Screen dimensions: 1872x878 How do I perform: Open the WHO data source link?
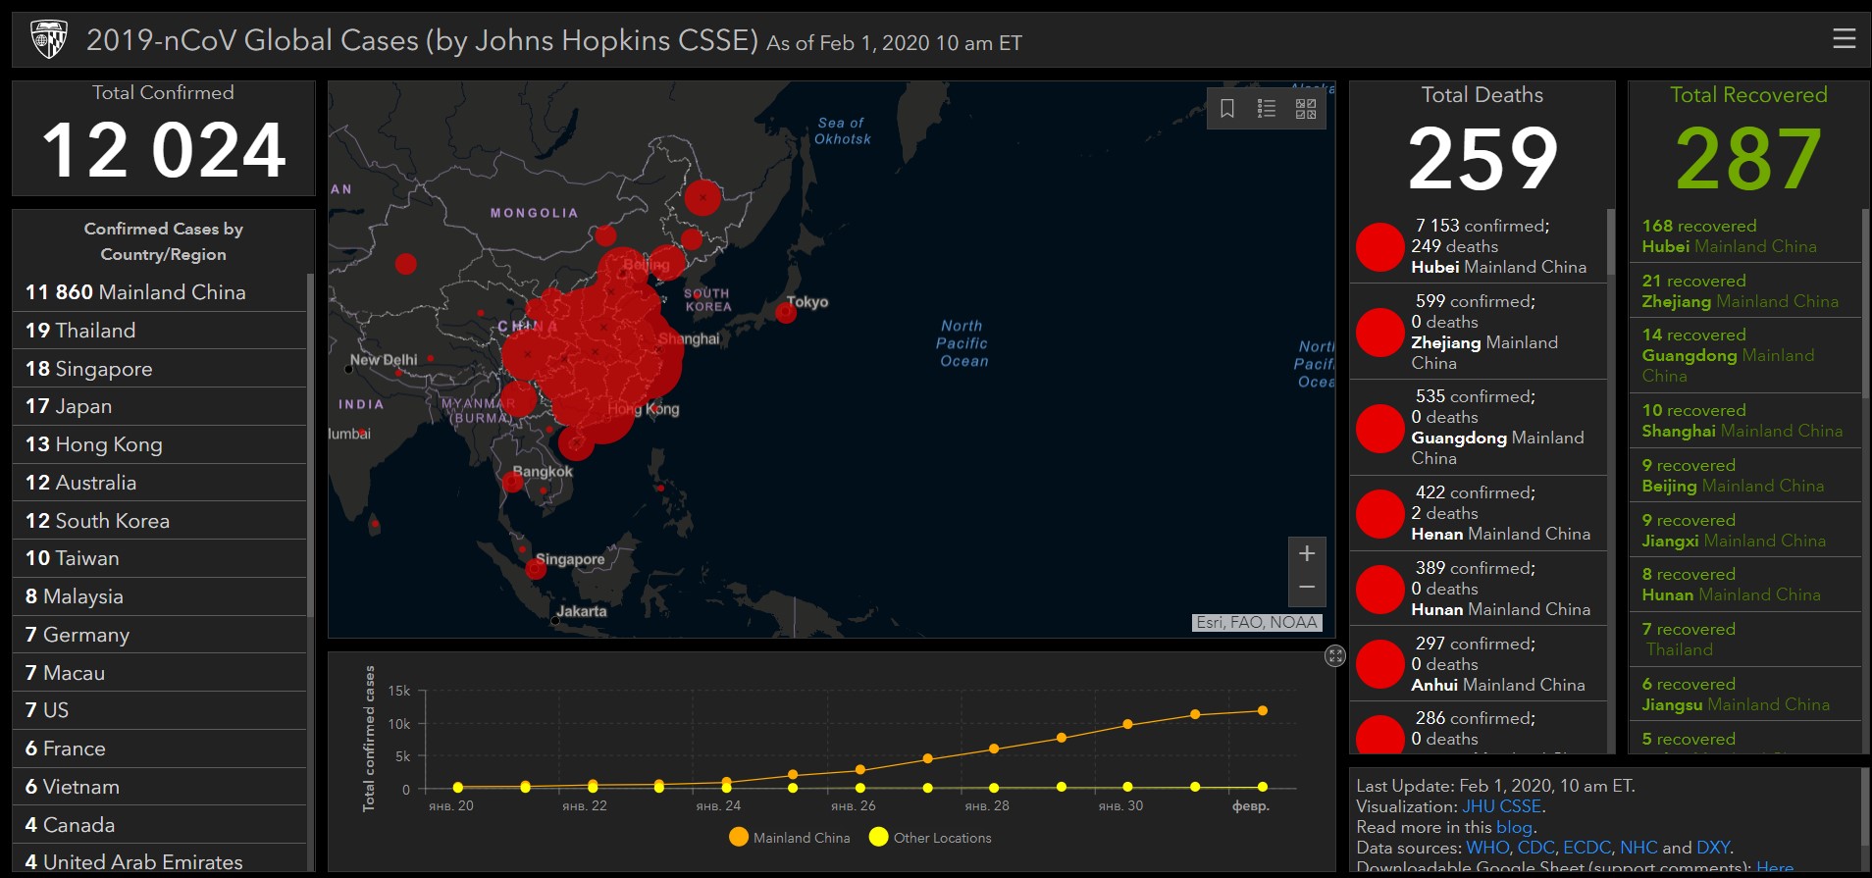point(1487,848)
